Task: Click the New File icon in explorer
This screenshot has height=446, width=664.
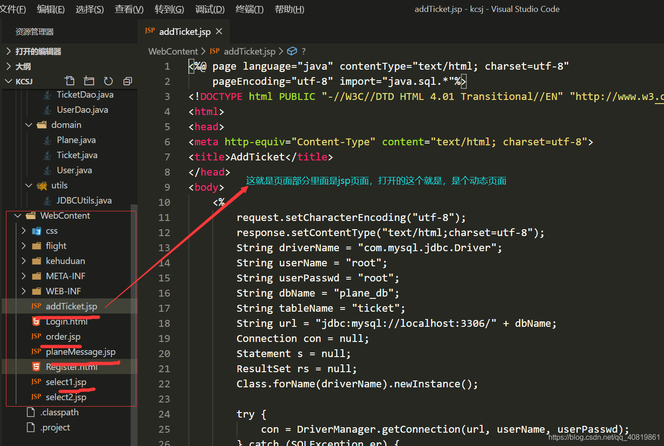Action: [x=70, y=81]
